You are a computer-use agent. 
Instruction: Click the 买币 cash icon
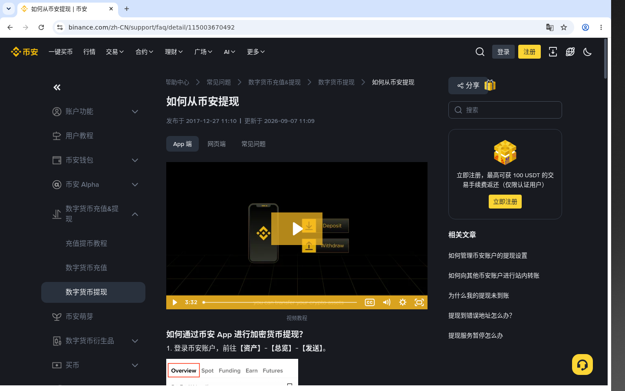57,365
